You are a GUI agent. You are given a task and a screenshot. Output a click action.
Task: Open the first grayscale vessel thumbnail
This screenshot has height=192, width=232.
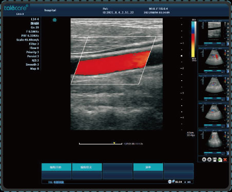pyautogui.click(x=214, y=32)
